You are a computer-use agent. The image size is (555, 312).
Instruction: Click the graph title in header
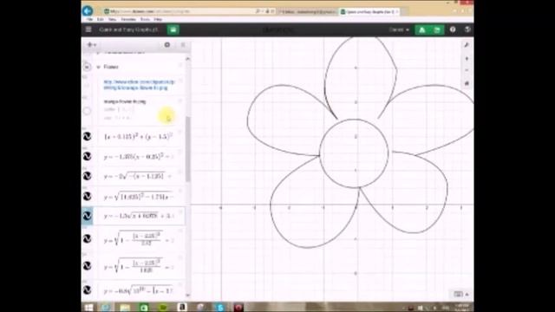coord(128,29)
